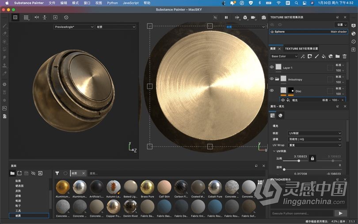Open the PreviewAngle camera dropdown
Viewport: 358px width, 224px height.
74,27
